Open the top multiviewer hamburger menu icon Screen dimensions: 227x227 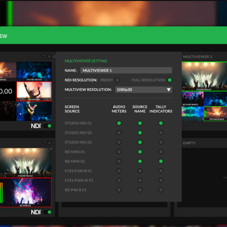point(50,57)
